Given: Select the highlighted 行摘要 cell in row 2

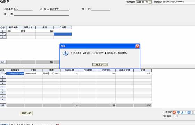Looking at the screenshot, I should (x=63, y=34).
